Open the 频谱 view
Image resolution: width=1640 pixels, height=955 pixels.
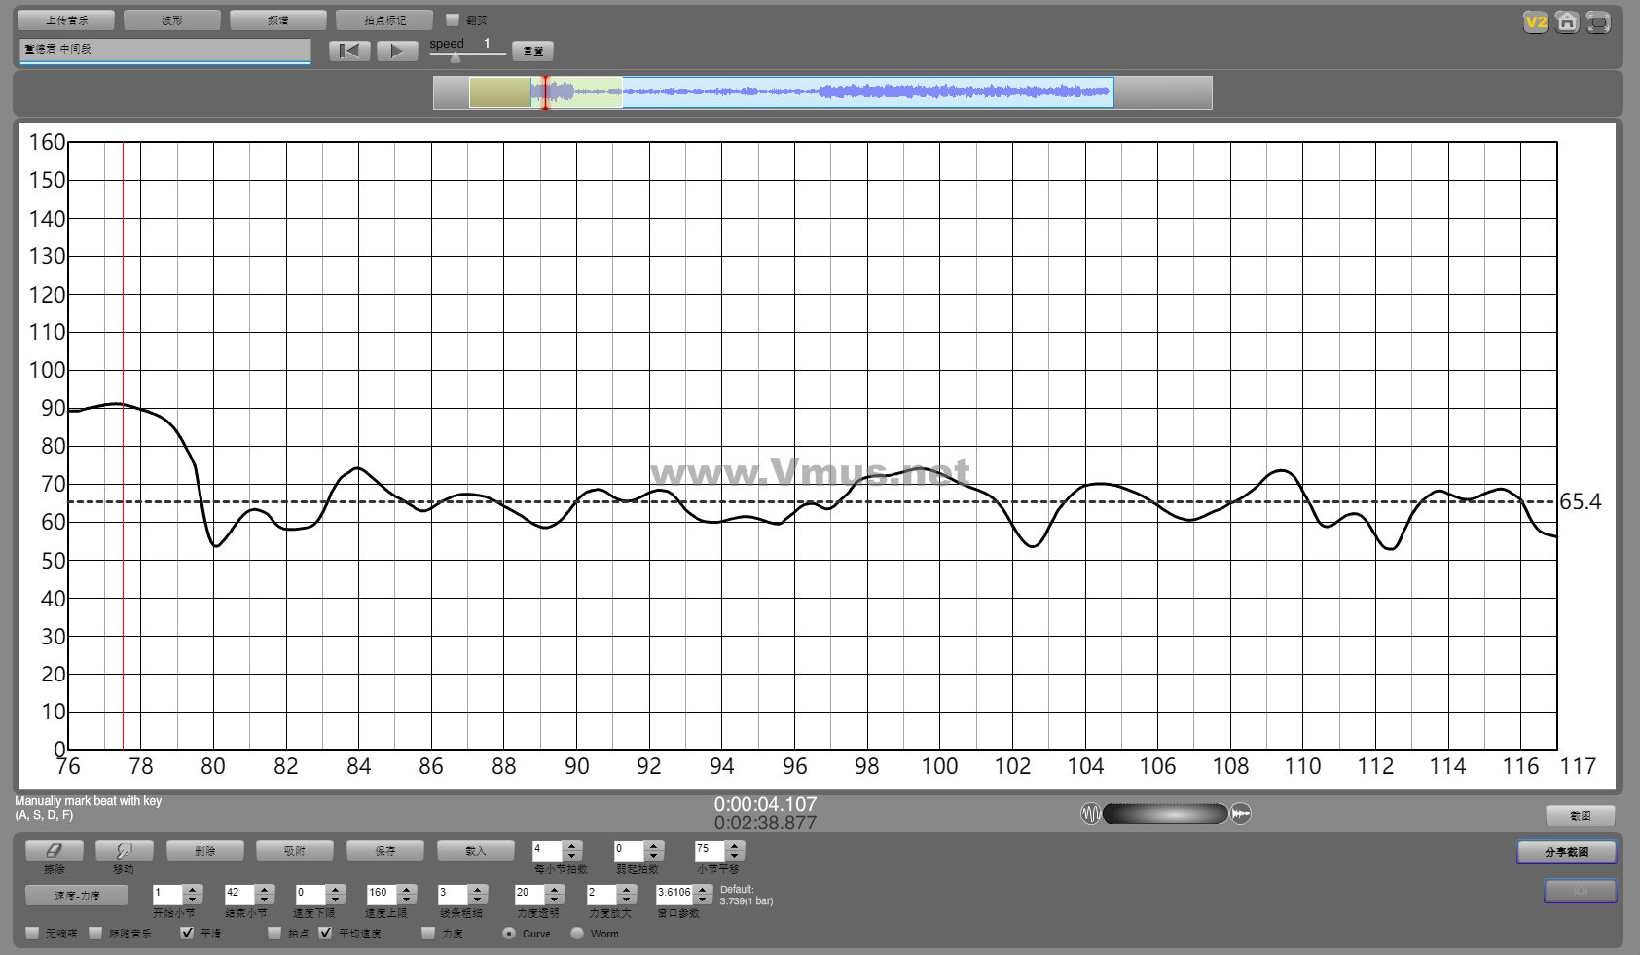coord(278,19)
